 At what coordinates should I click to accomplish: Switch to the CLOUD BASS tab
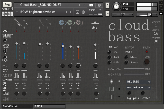click(17, 106)
